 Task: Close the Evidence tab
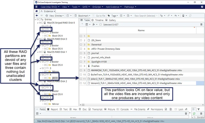(54, 11)
